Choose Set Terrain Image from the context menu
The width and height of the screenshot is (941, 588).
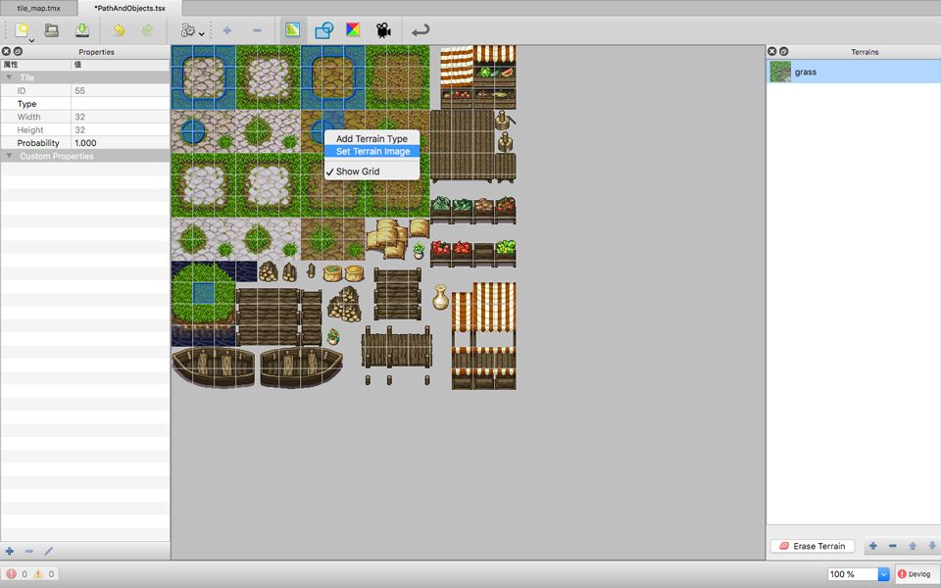371,151
